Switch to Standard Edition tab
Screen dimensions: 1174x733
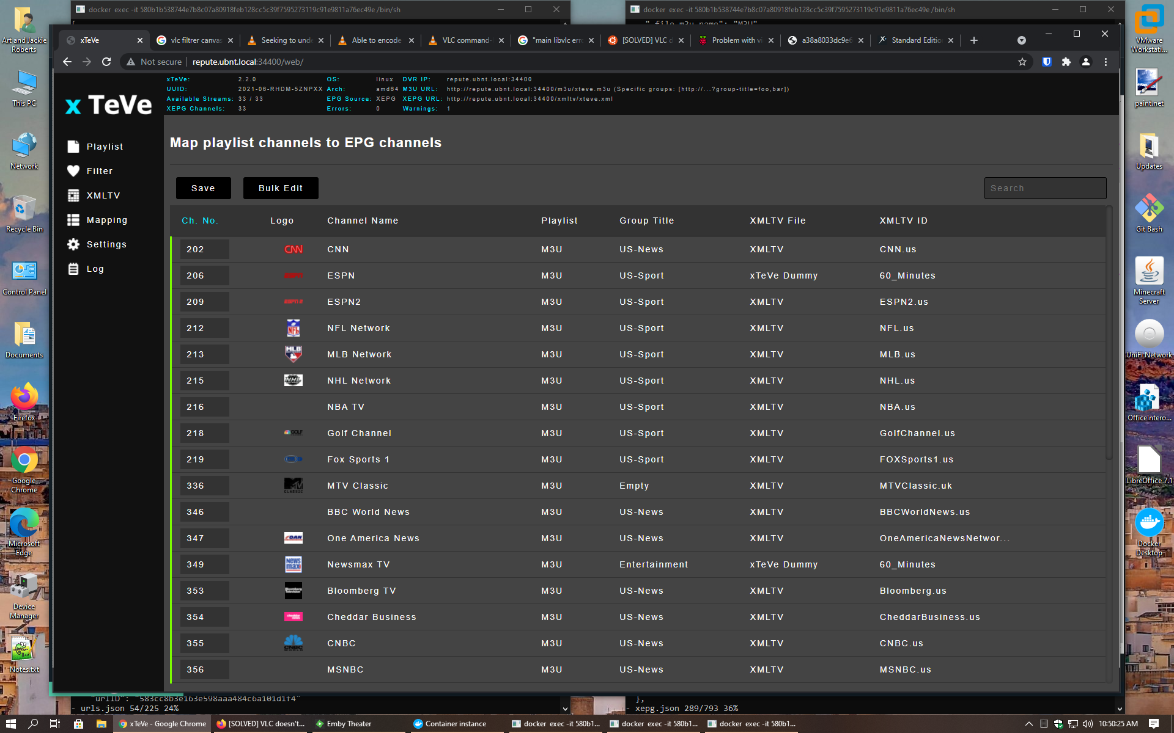point(915,40)
